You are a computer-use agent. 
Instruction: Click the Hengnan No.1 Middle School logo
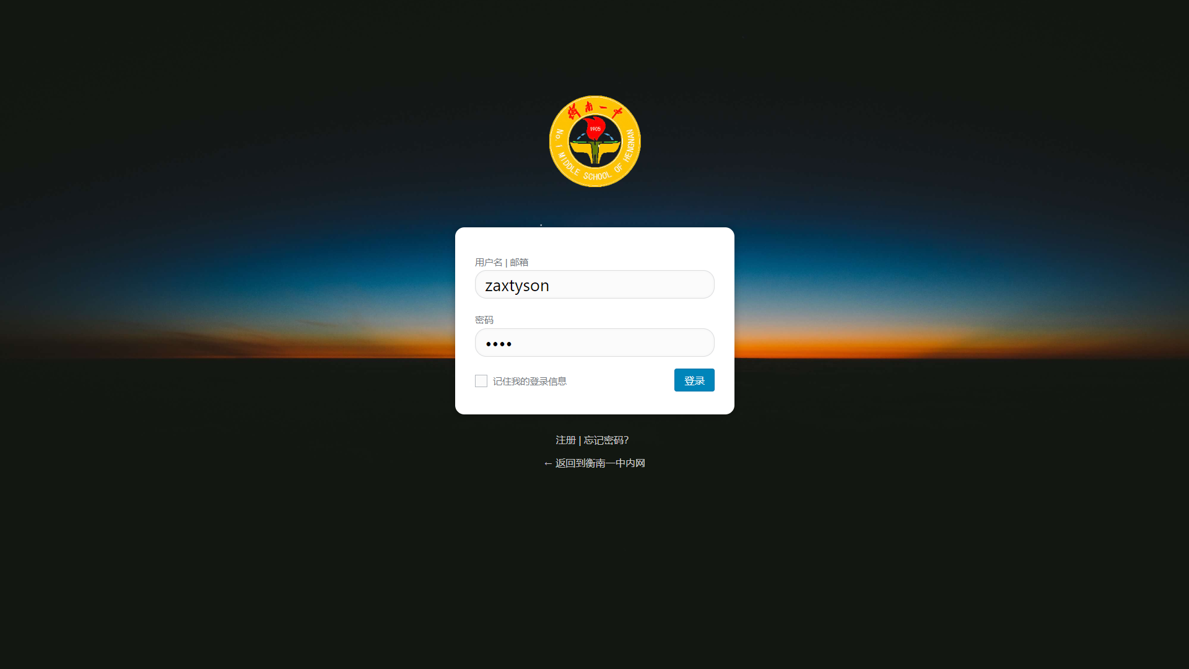pyautogui.click(x=594, y=141)
